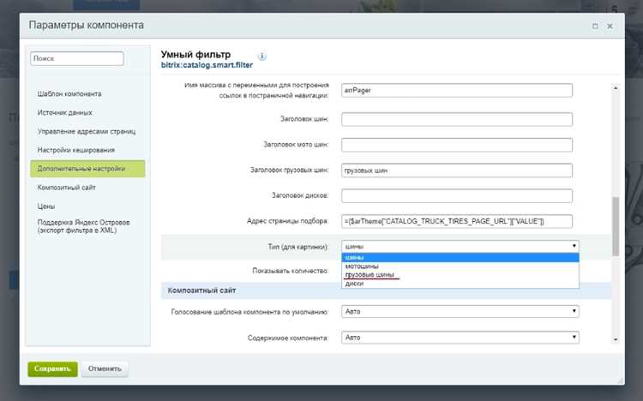Click the Заголовок дисков input field
The image size is (643, 401).
(457, 195)
